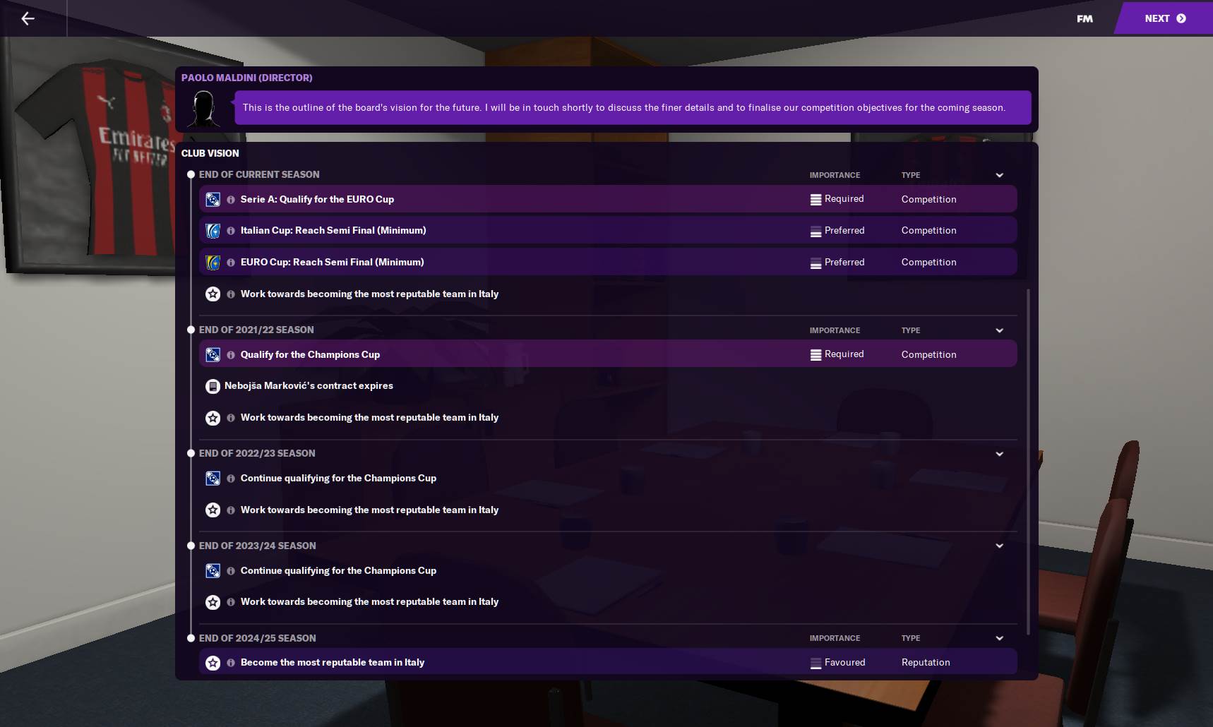Click the FM logo in the top bar
Viewport: 1213px width, 727px height.
coord(1083,18)
